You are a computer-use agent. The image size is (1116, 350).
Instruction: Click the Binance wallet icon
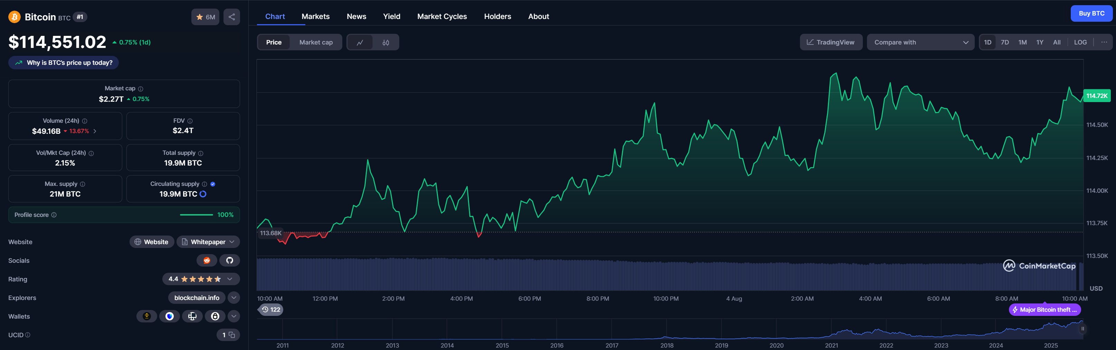click(147, 316)
